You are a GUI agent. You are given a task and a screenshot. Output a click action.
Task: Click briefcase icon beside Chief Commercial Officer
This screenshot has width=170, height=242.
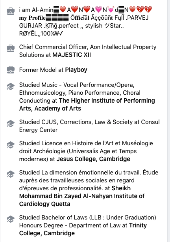11,48
